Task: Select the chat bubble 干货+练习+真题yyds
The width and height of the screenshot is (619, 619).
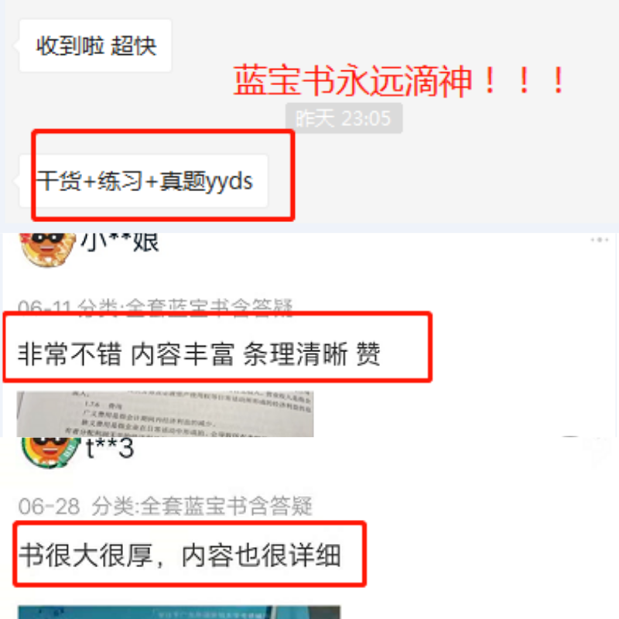Action: (143, 181)
